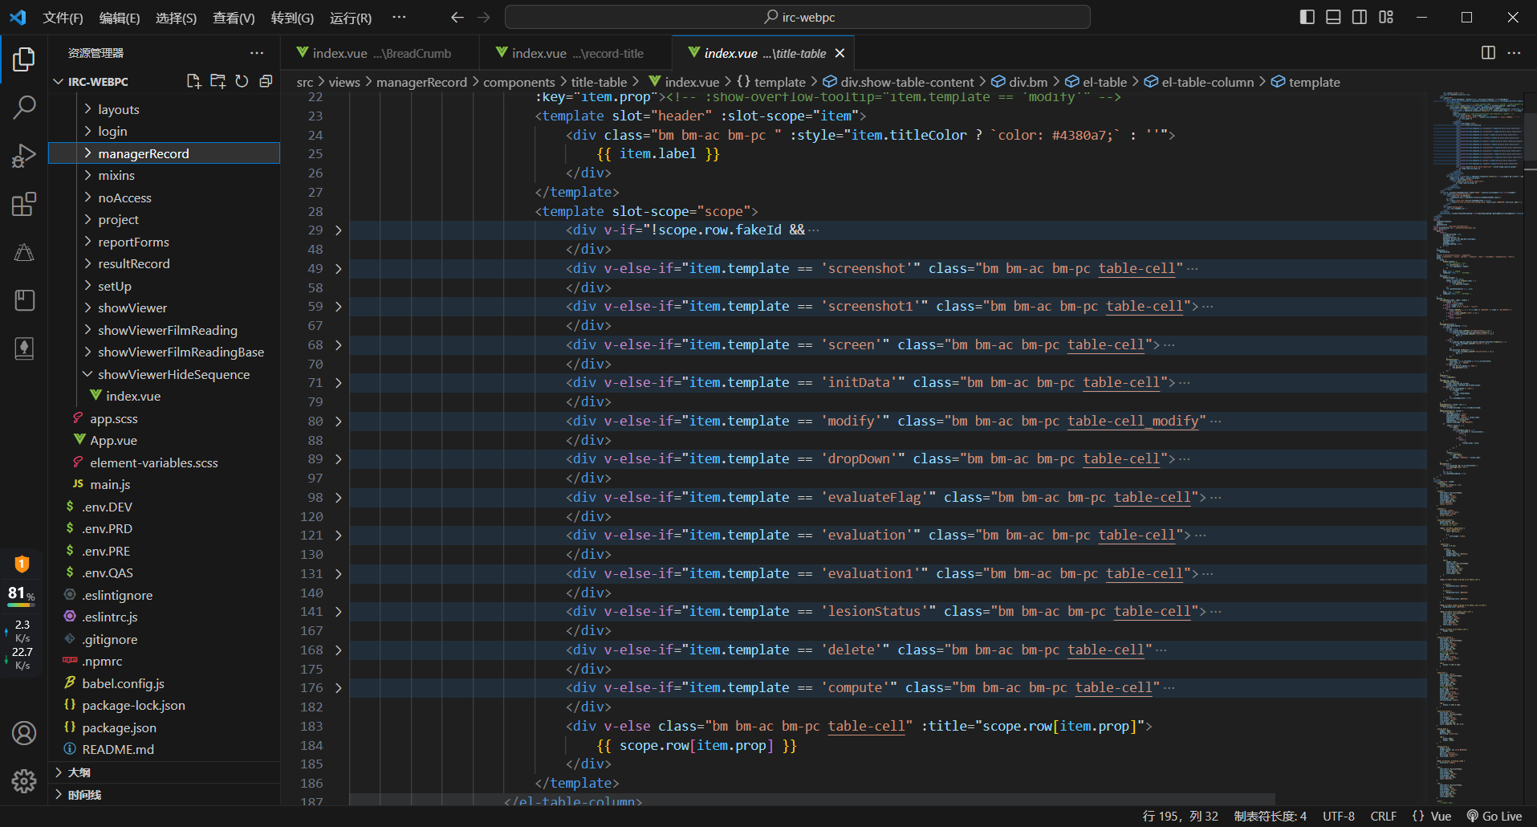Image resolution: width=1537 pixels, height=827 pixels.
Task: Open the bookmark-style panel icon in activity bar
Action: pyautogui.click(x=24, y=300)
